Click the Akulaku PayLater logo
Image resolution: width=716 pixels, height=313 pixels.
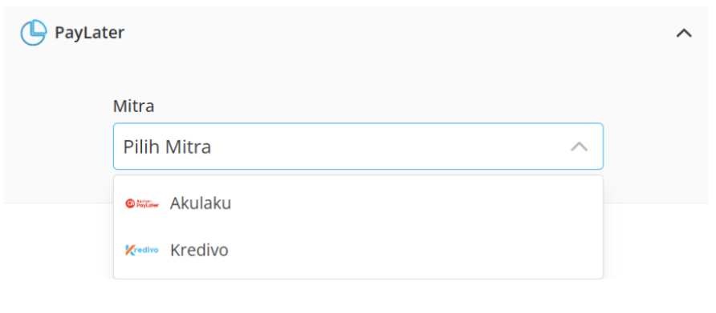tap(142, 203)
